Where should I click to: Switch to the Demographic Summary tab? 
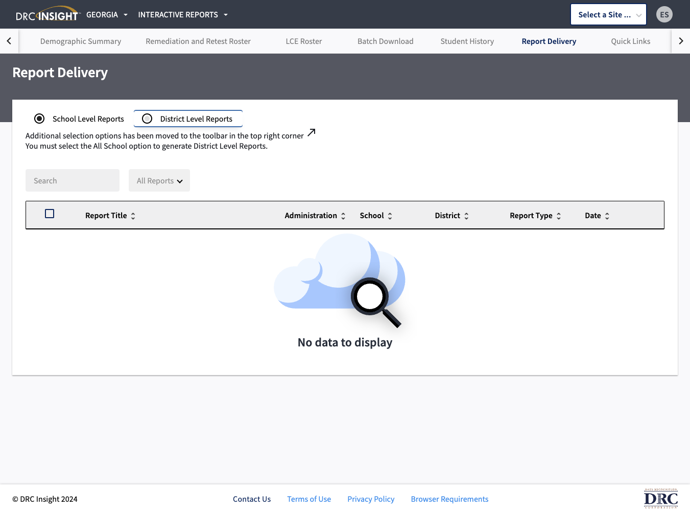click(81, 41)
